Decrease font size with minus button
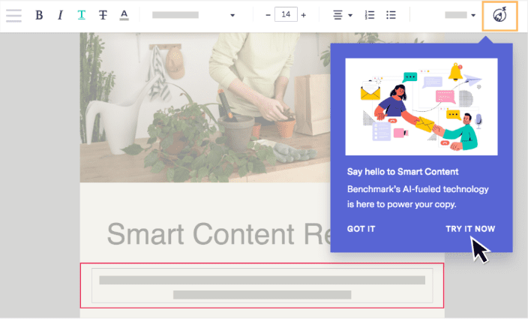This screenshot has width=528, height=319. (268, 16)
